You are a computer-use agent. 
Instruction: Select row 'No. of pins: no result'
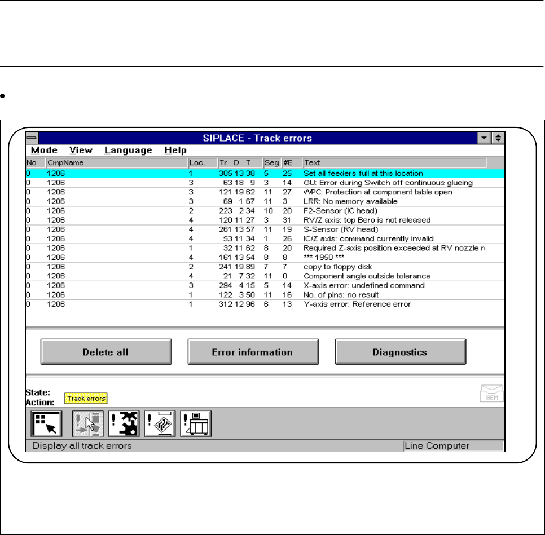point(265,295)
